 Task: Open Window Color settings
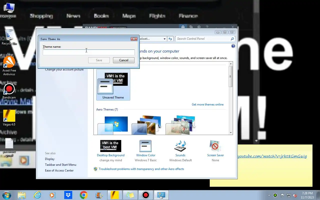click(x=146, y=151)
